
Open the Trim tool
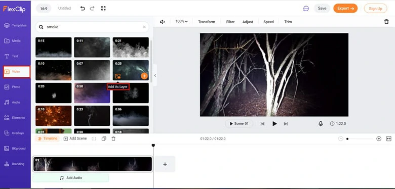click(x=288, y=22)
